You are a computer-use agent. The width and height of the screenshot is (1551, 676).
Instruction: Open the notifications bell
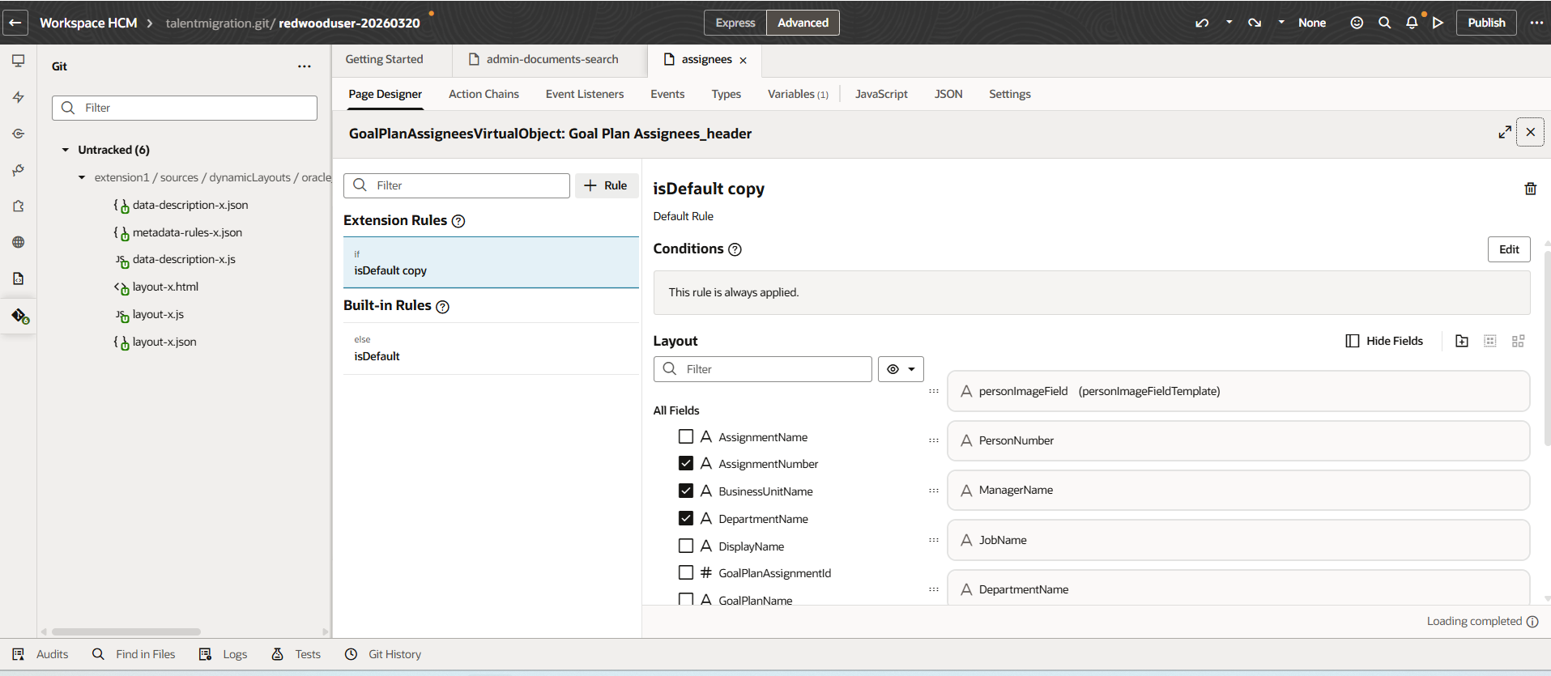coord(1412,23)
